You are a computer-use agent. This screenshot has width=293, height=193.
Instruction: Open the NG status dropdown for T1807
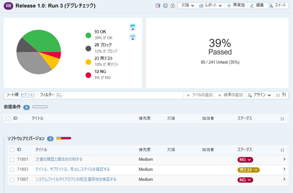[245, 180]
